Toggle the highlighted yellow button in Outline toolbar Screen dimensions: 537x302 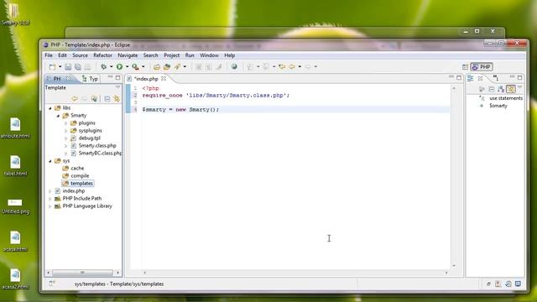(x=511, y=89)
